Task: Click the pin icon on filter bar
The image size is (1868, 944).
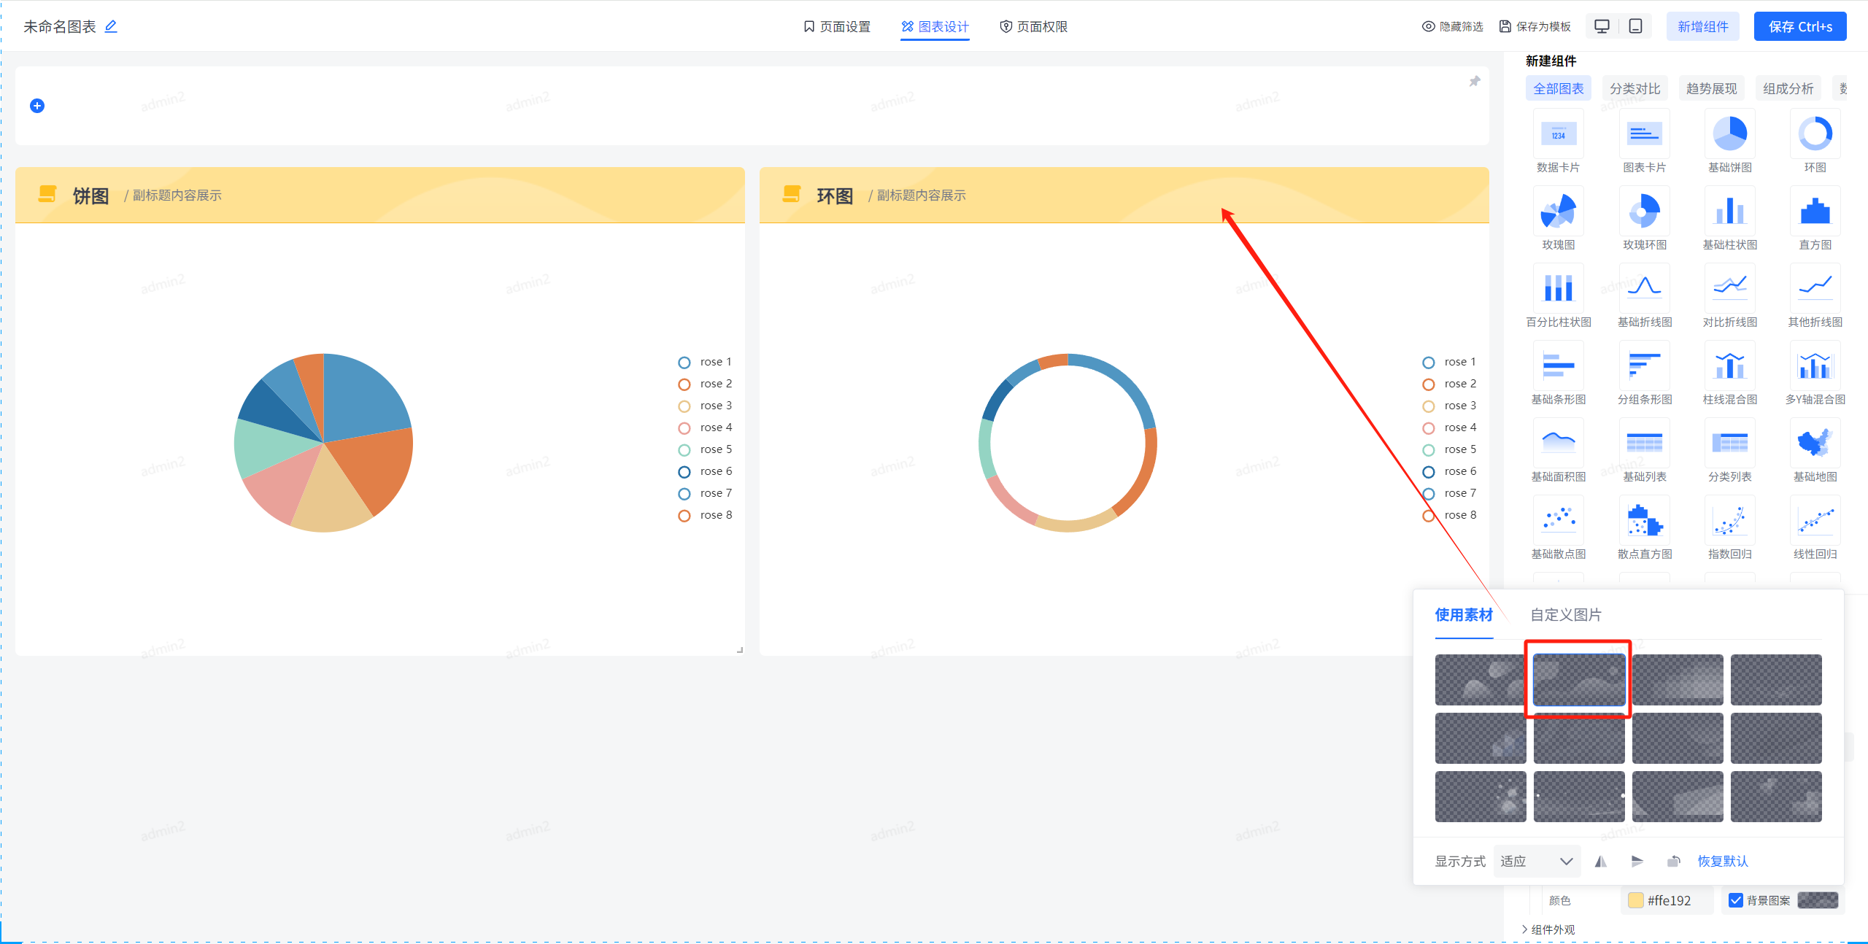Action: click(x=1474, y=82)
